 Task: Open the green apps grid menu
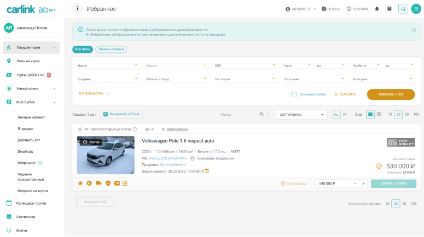[415, 9]
